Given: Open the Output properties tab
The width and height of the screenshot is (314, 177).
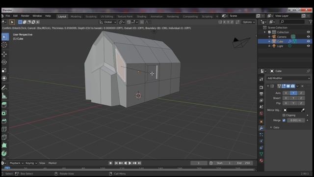Looking at the screenshot, I should [x=261, y=94].
